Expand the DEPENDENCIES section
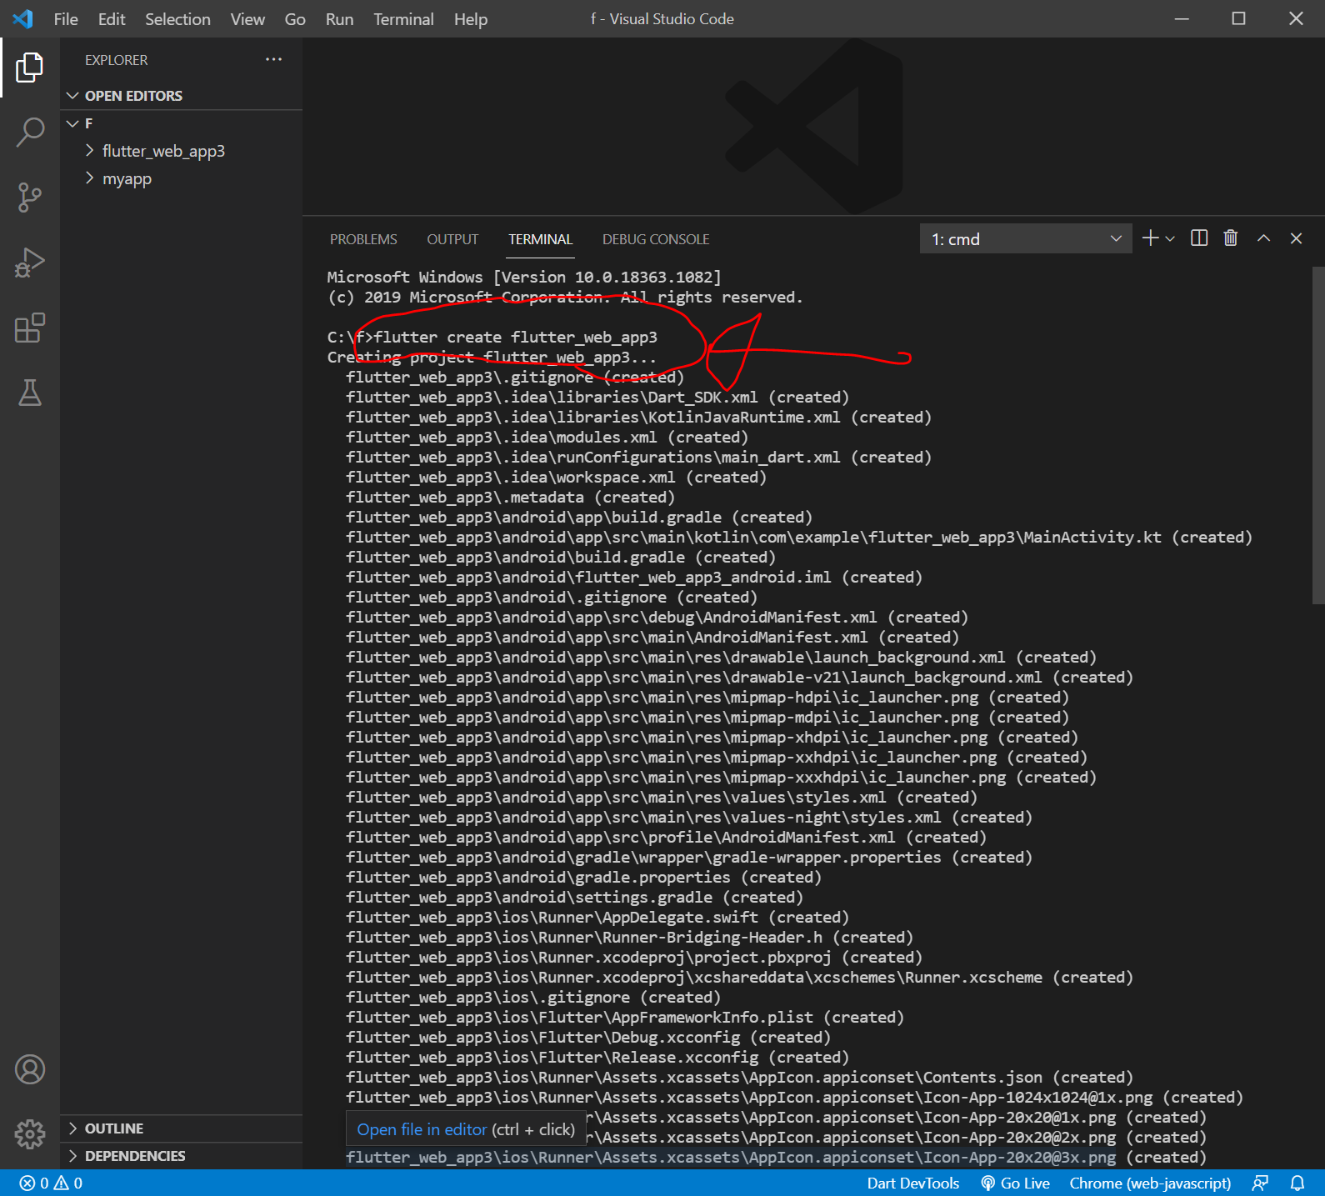Viewport: 1325px width, 1196px height. coord(181,1156)
